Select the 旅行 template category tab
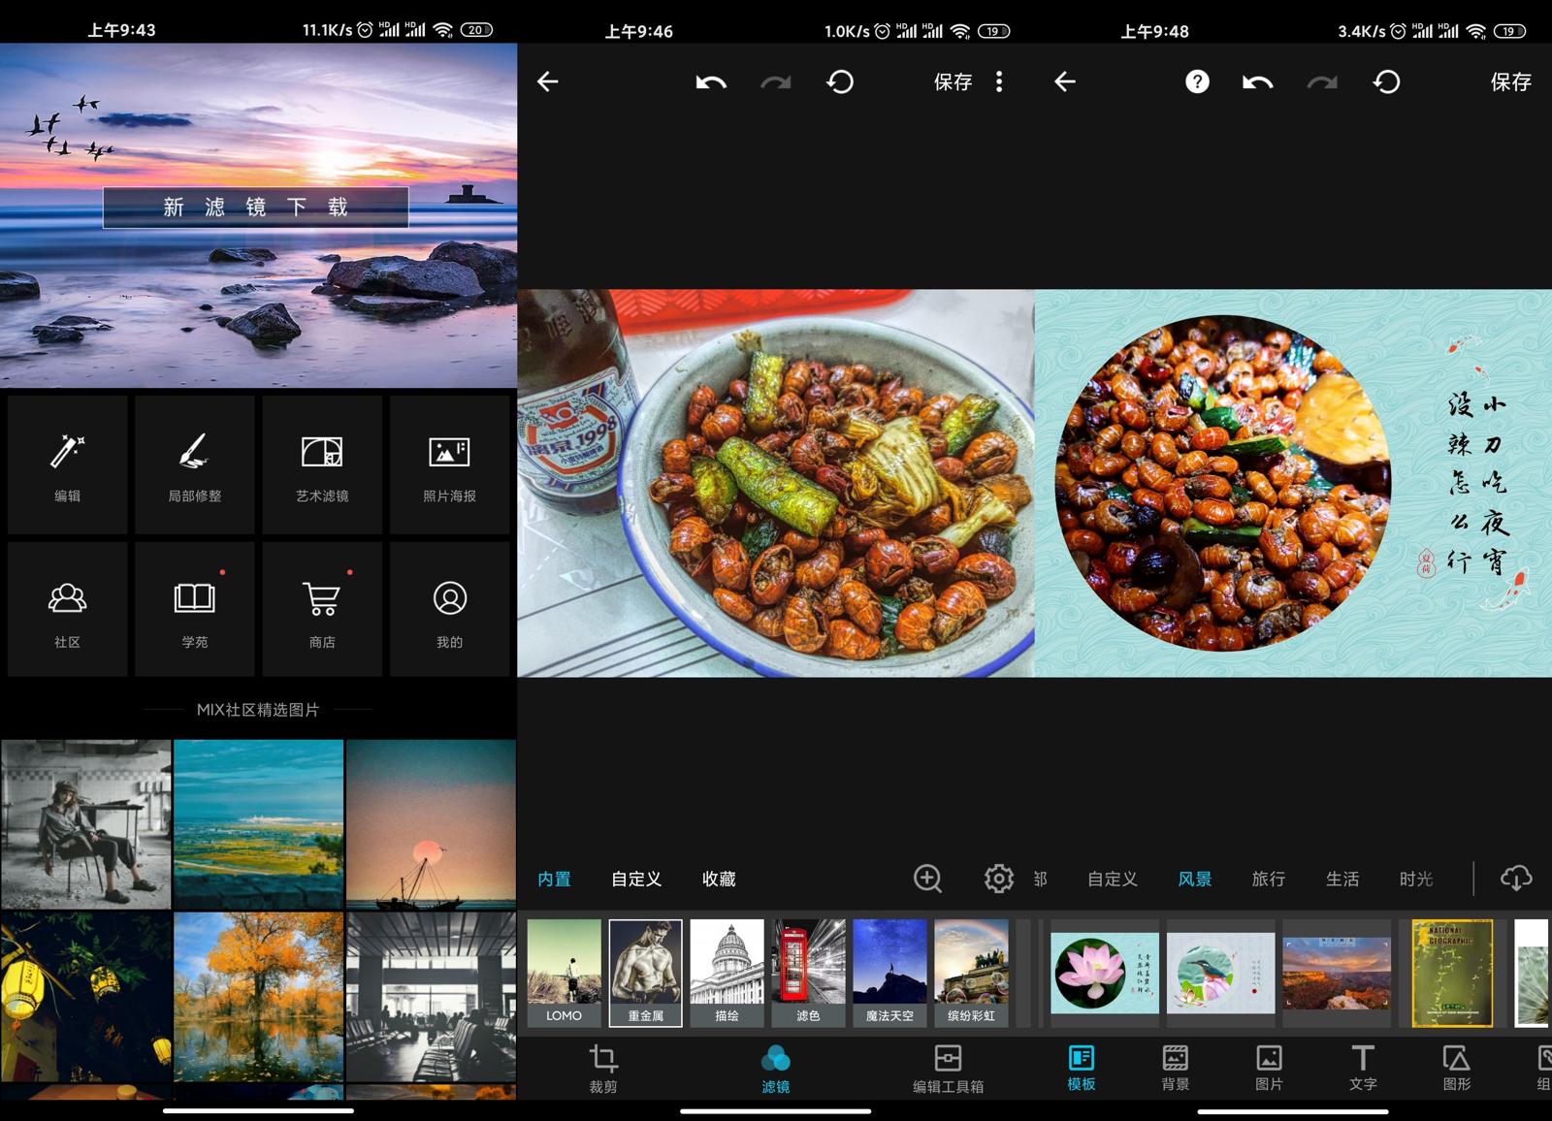Screen dimensions: 1552x1121 coord(1268,879)
